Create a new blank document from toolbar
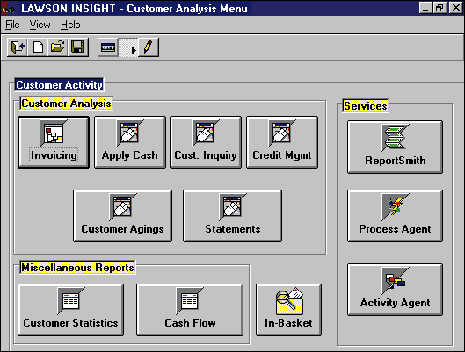This screenshot has width=465, height=352. (x=38, y=47)
